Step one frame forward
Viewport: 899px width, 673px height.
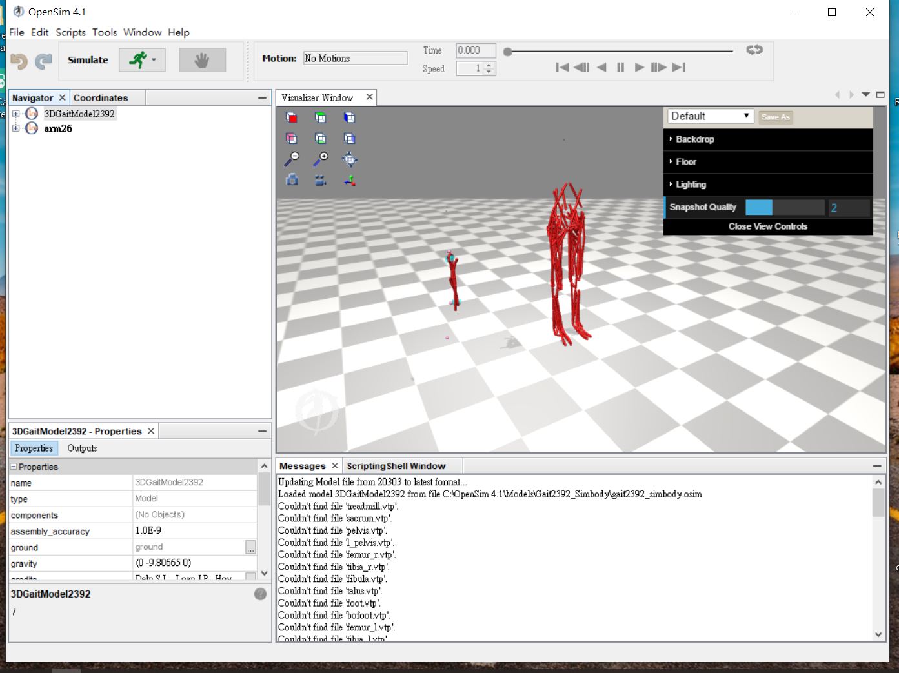(x=658, y=67)
